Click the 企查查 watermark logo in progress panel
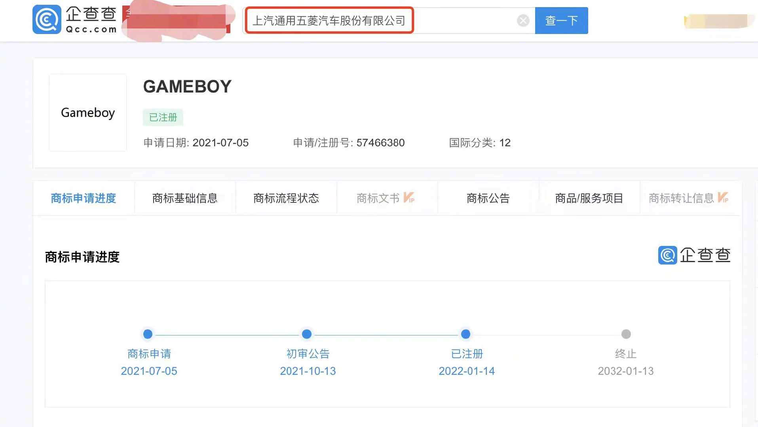This screenshot has height=427, width=758. click(x=694, y=256)
